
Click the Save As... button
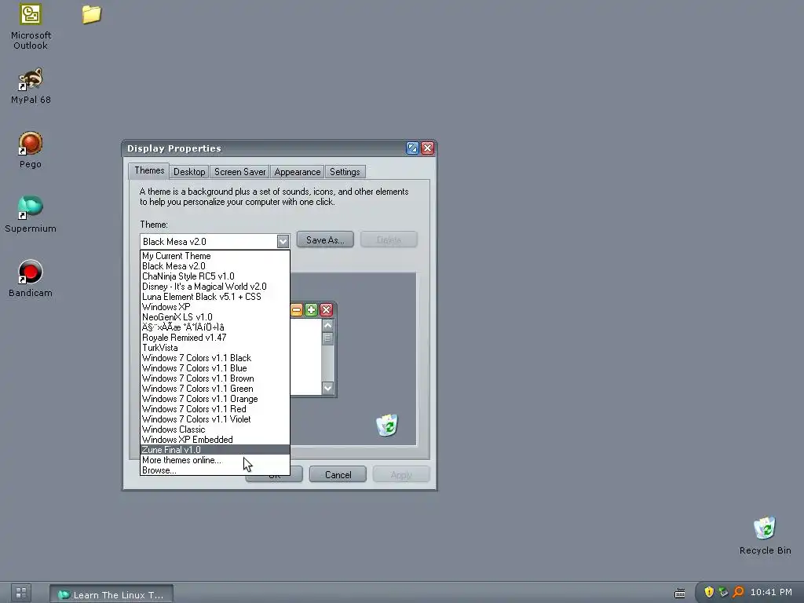[x=325, y=239]
